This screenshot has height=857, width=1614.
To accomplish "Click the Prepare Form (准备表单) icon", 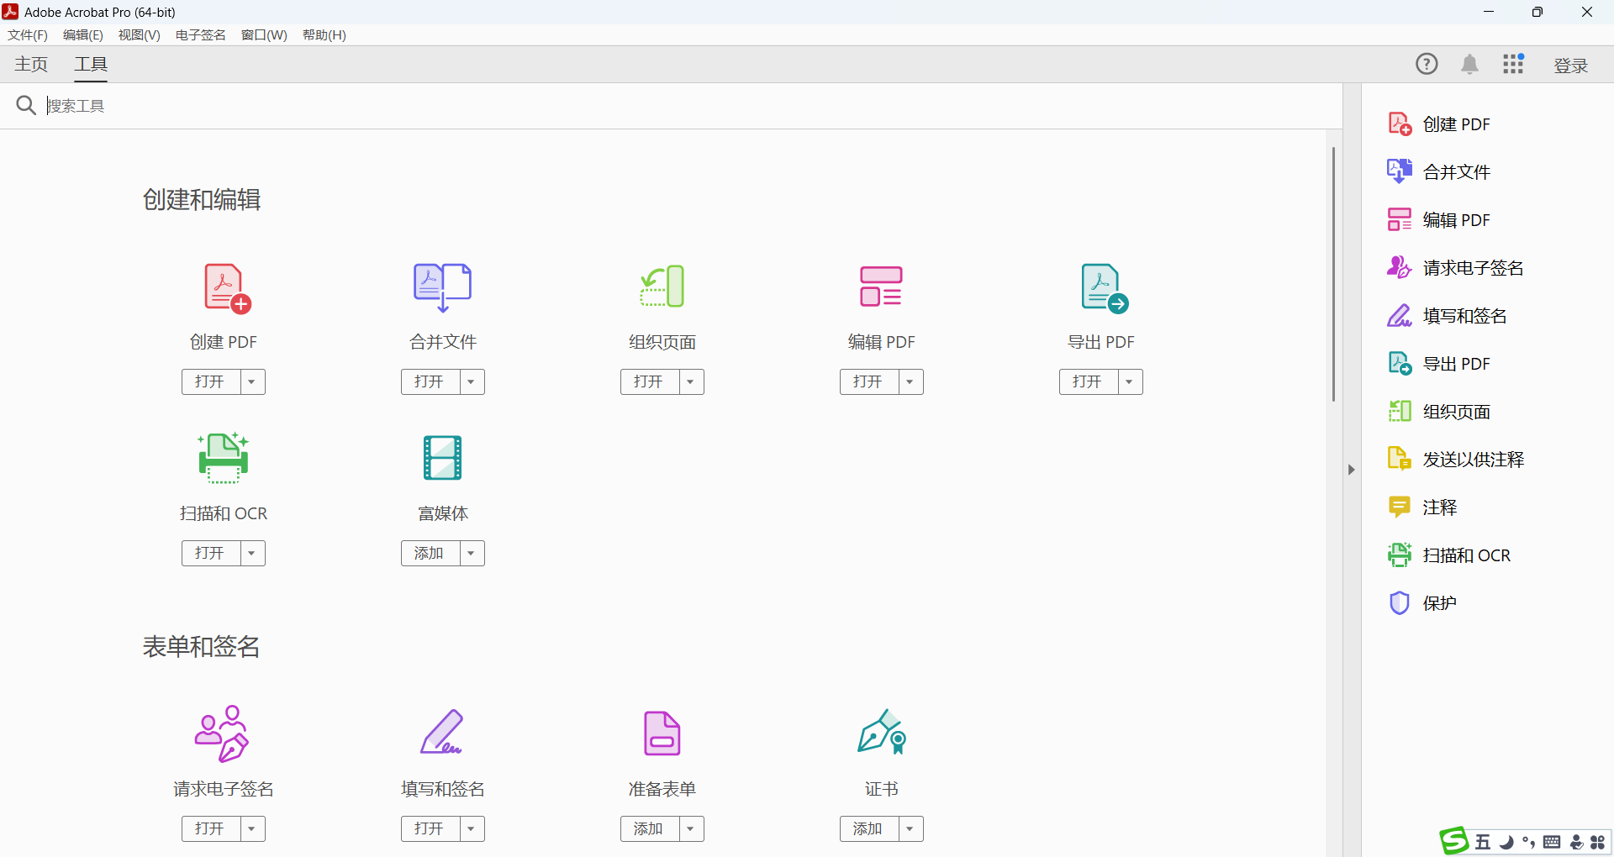I will pos(662,733).
